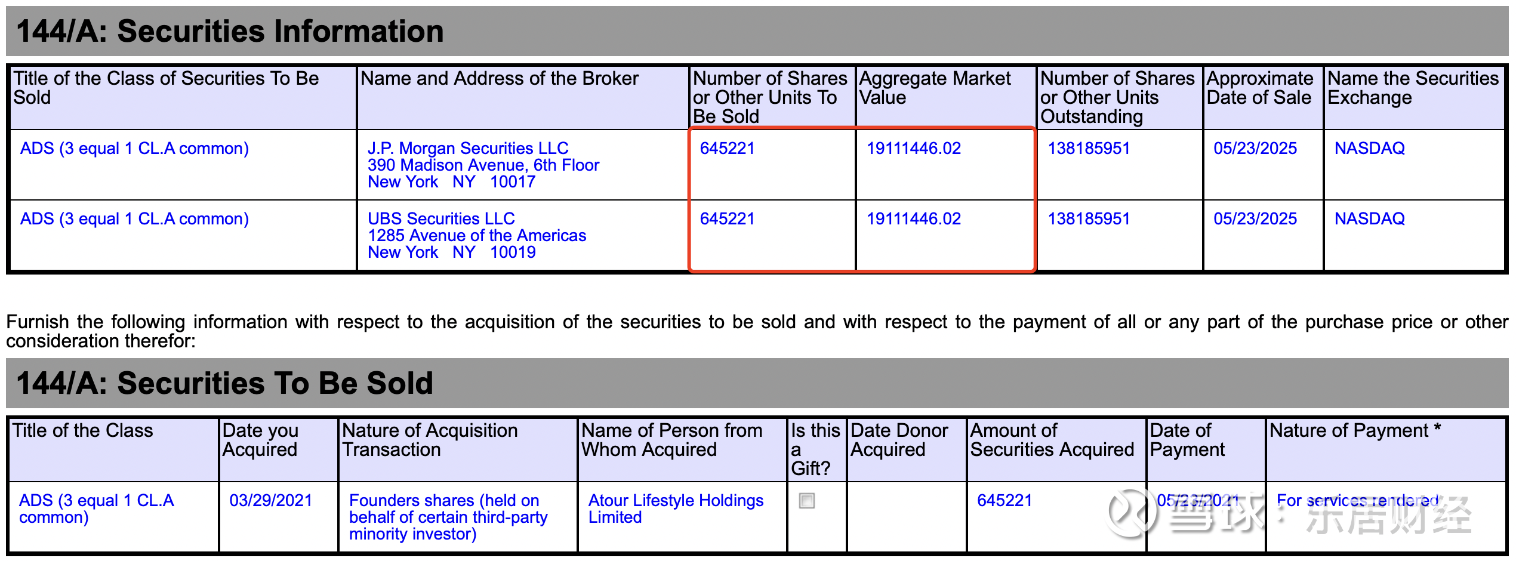Click the Xueqiu watermark logo icon
The image size is (1516, 561).
point(1130,512)
